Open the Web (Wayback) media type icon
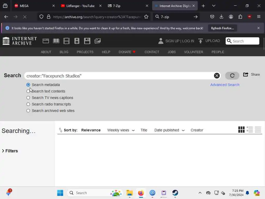 click(x=46, y=41)
